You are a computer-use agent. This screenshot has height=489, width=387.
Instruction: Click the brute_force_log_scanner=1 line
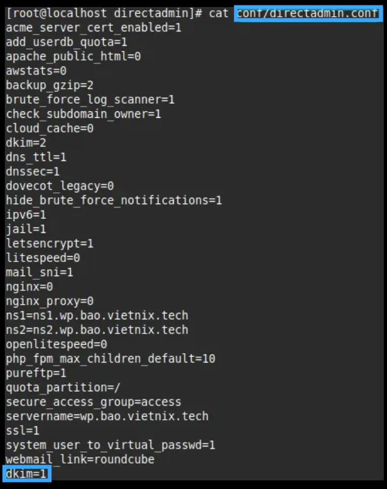point(90,99)
